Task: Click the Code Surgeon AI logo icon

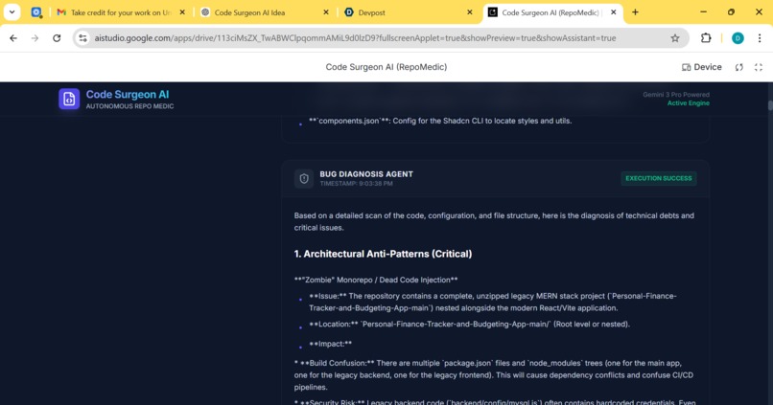Action: click(x=69, y=99)
